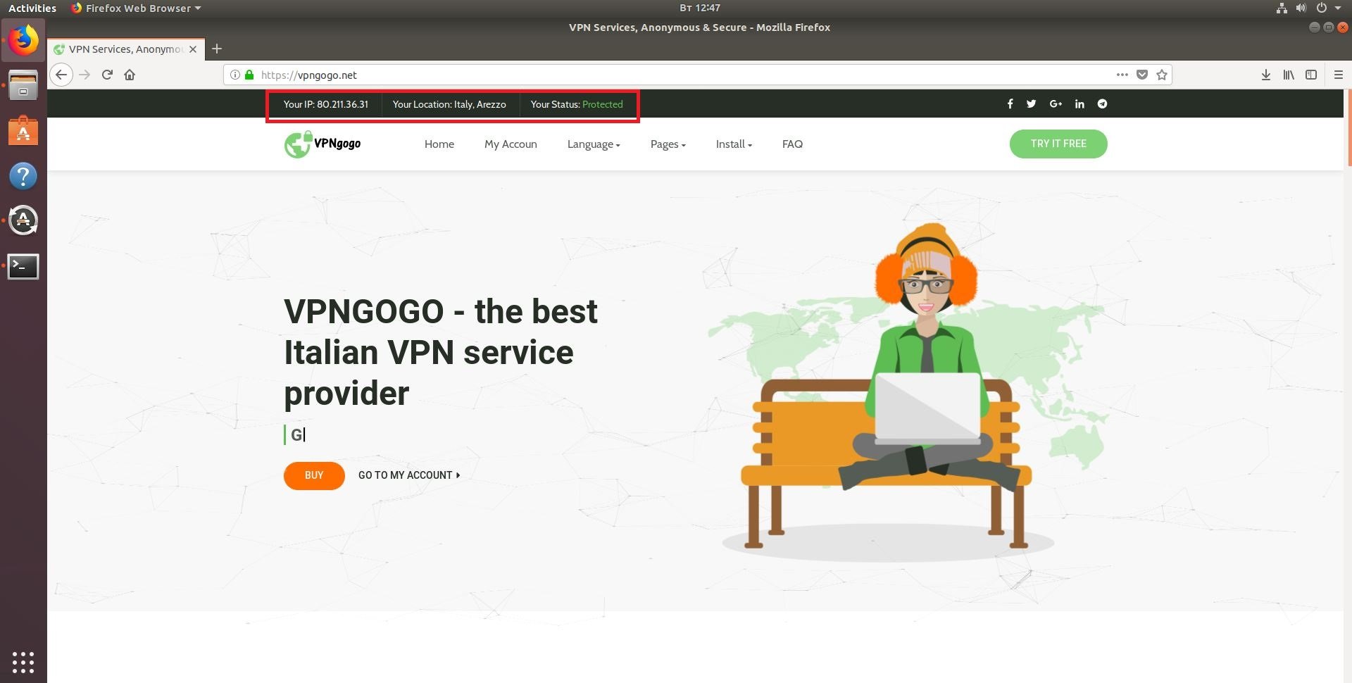Open Firefox Web Browser app menu

pyautogui.click(x=136, y=8)
